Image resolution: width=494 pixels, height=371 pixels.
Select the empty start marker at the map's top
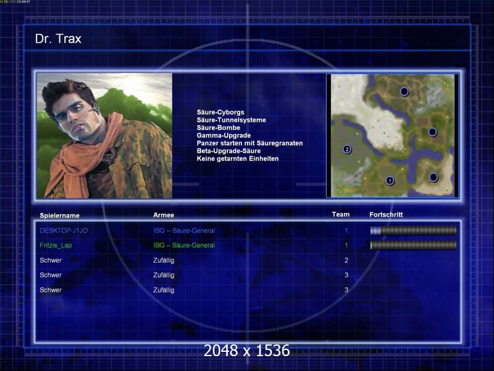404,92
